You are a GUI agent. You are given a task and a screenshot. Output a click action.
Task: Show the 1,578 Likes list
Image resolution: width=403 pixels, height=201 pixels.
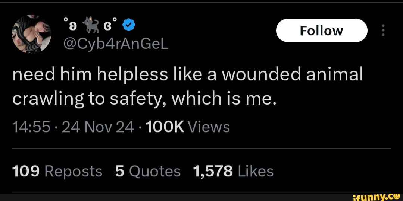pyautogui.click(x=233, y=171)
